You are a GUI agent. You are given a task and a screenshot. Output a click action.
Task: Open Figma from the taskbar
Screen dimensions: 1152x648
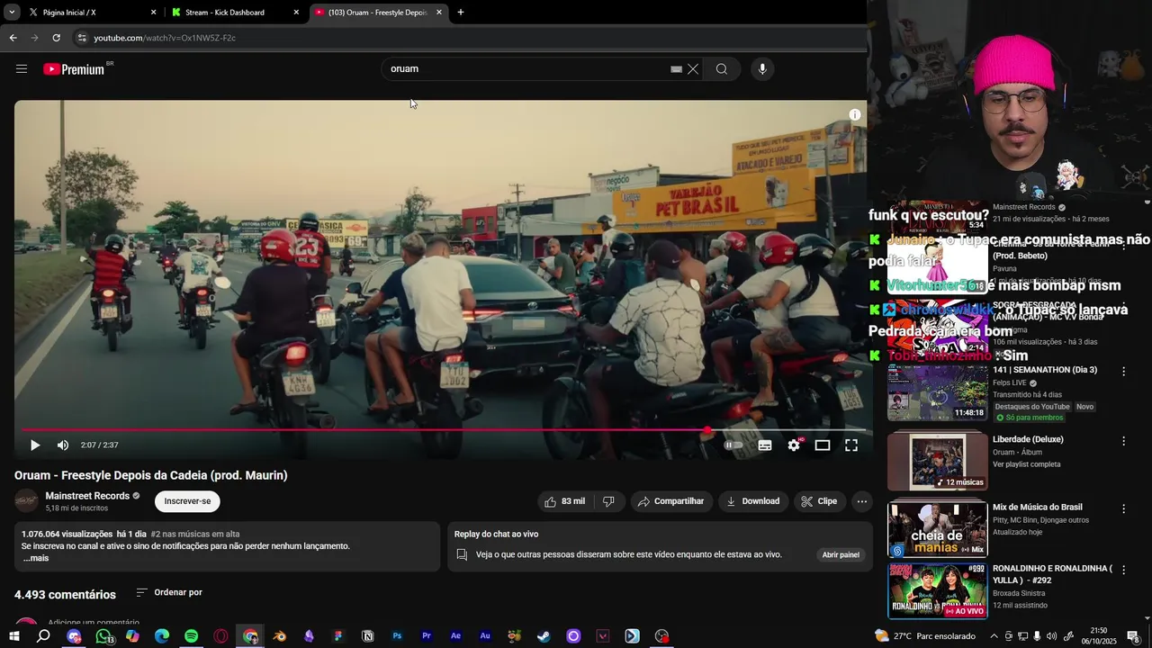(338, 636)
